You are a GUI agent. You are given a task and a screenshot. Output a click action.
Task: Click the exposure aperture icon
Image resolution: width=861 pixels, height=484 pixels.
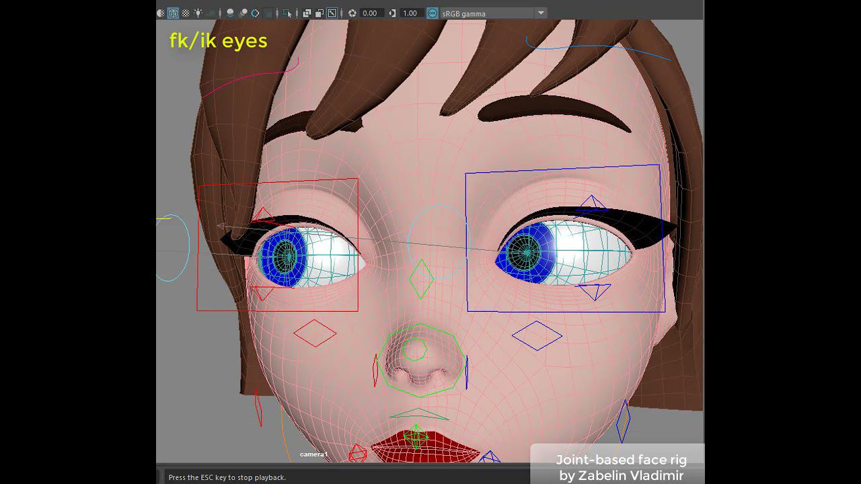click(352, 13)
